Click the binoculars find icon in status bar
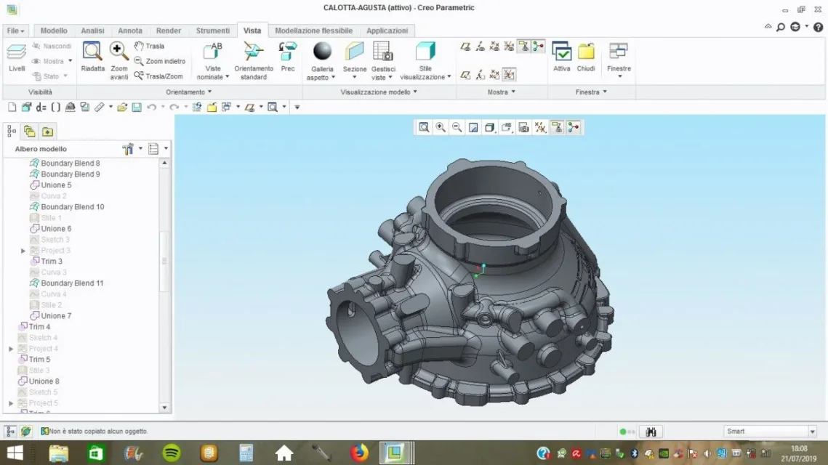This screenshot has height=465, width=828. 651,432
